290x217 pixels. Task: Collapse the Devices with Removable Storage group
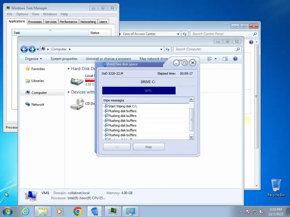coord(69,92)
